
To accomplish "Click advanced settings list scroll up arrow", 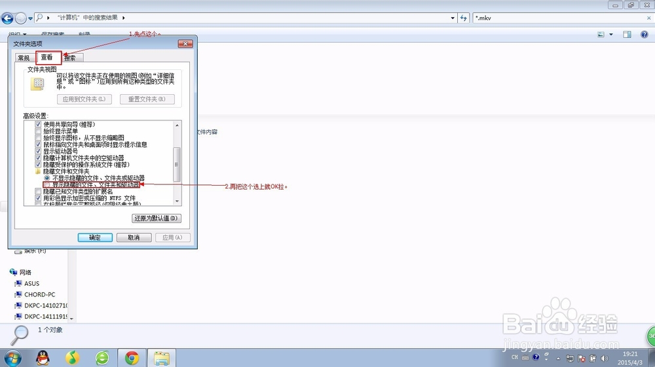I will click(x=177, y=125).
